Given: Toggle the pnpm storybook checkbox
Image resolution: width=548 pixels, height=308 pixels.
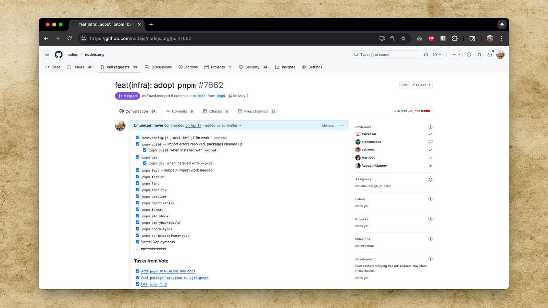Looking at the screenshot, I should 138,216.
